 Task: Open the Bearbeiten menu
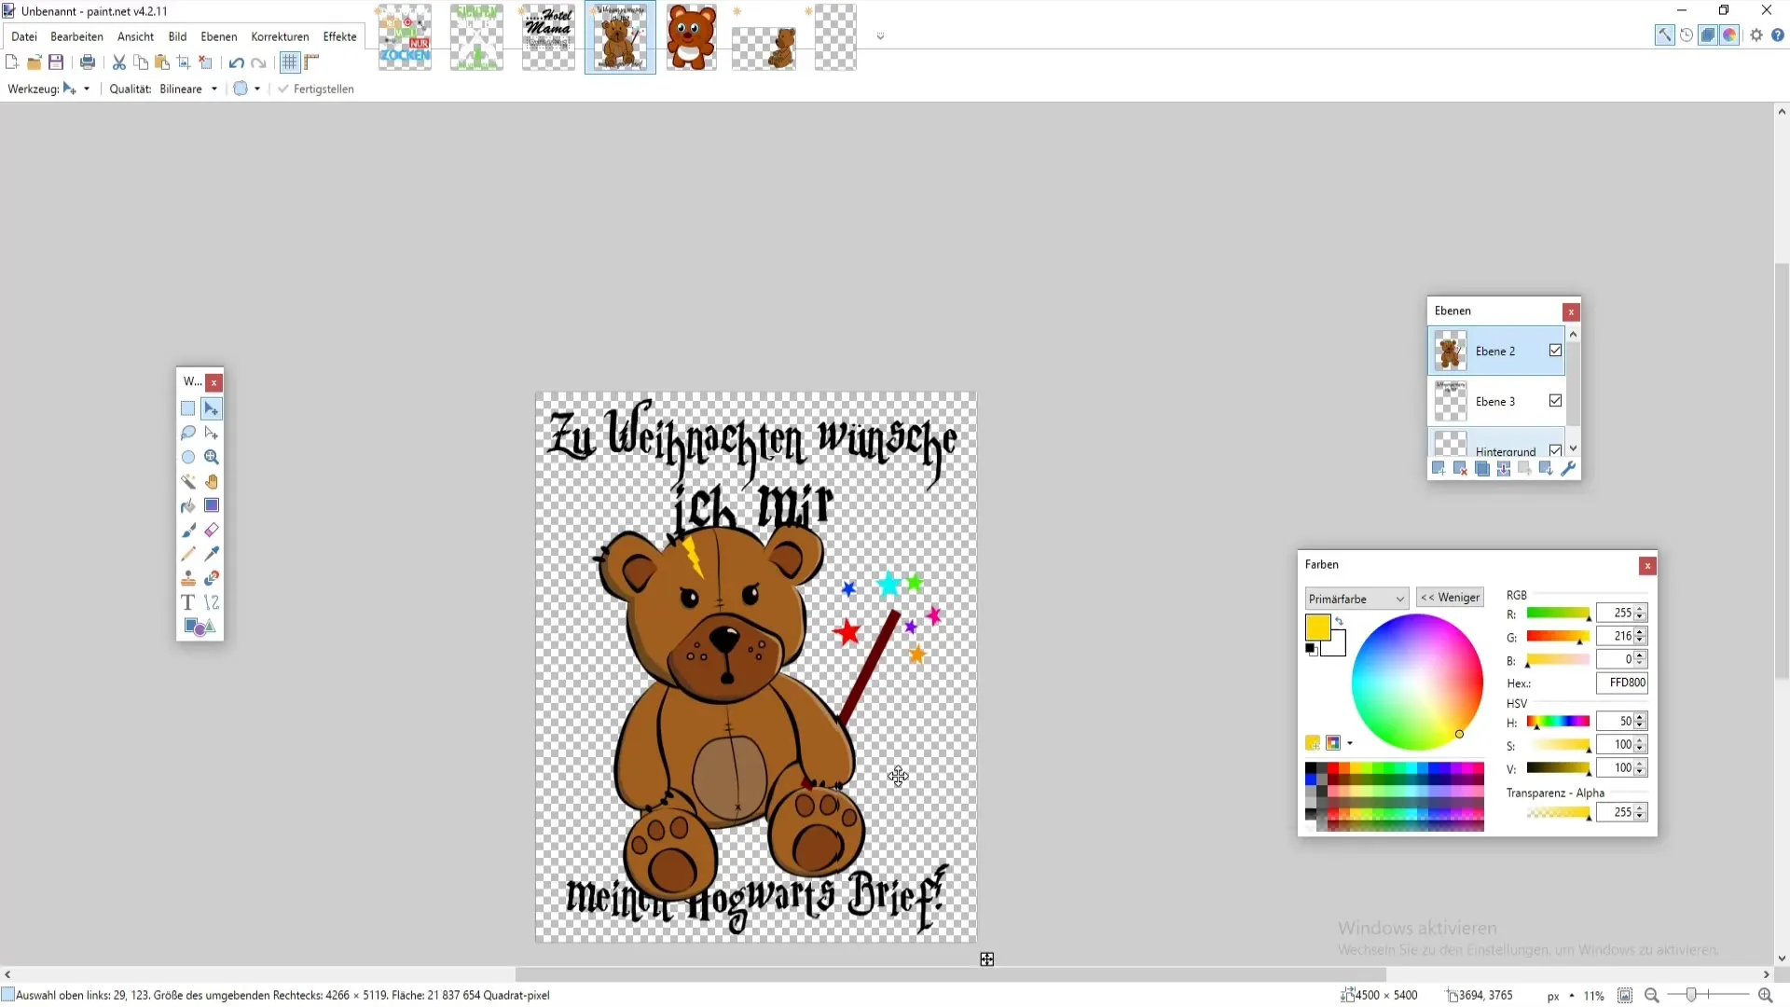pos(76,36)
